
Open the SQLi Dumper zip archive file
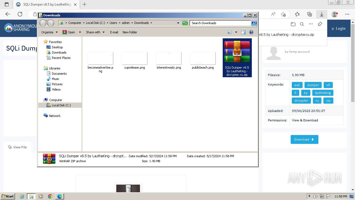click(237, 58)
